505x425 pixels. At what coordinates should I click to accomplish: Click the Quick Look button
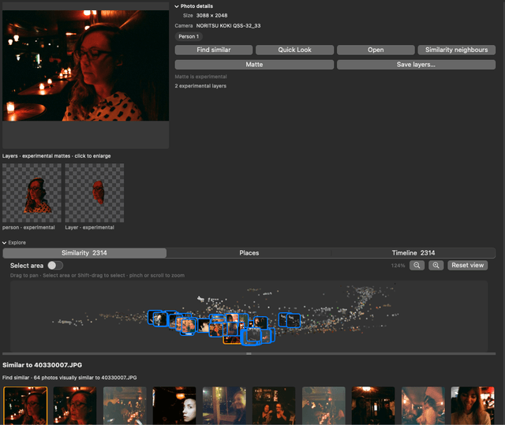pyautogui.click(x=294, y=50)
